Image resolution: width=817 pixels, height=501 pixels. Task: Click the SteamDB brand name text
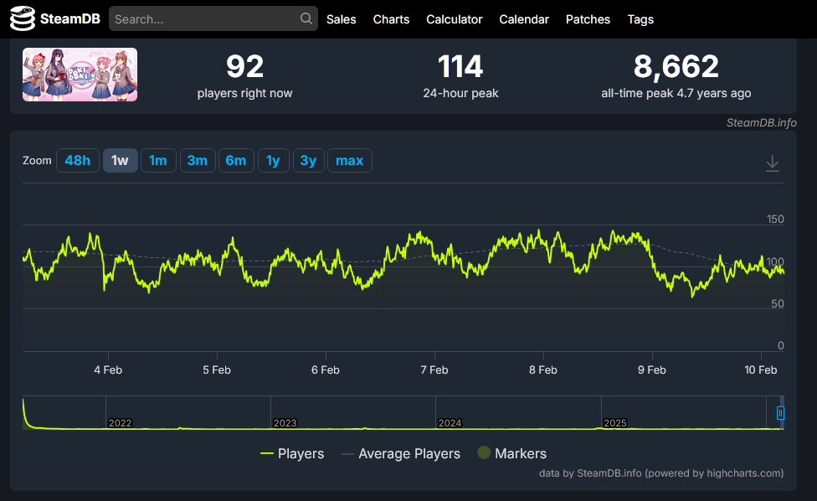69,18
